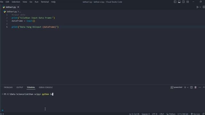This screenshot has height=115, width=205.
Task: Change encoding via UTF-8 status entry
Action: pos(154,114)
